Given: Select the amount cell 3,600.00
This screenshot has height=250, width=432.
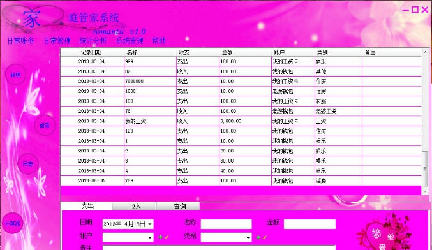Looking at the screenshot, I should point(246,121).
